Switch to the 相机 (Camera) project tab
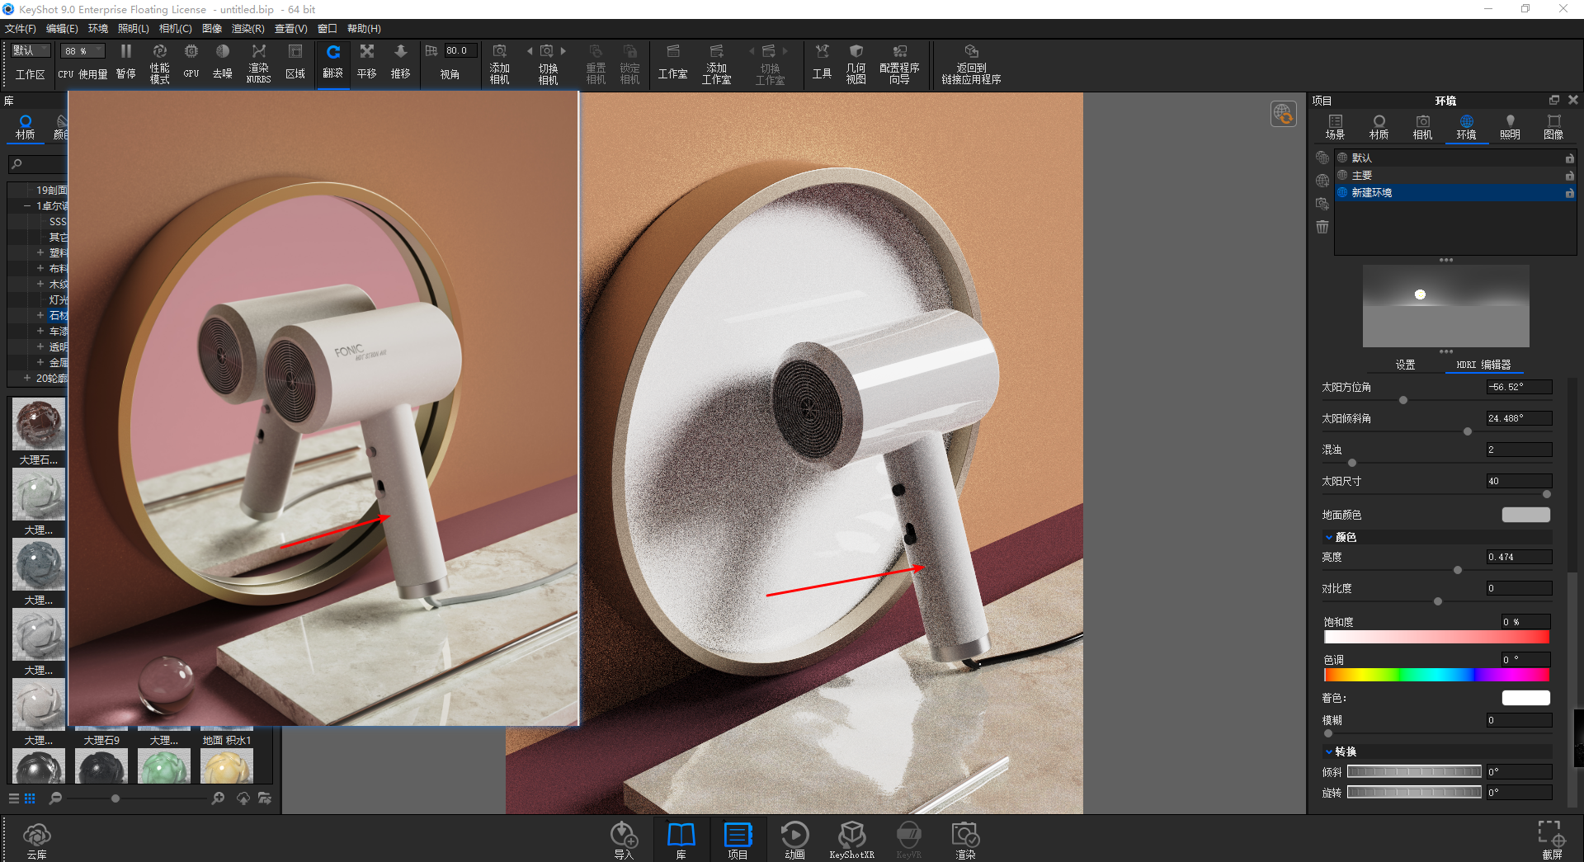The height and width of the screenshot is (862, 1584). coord(1422,127)
